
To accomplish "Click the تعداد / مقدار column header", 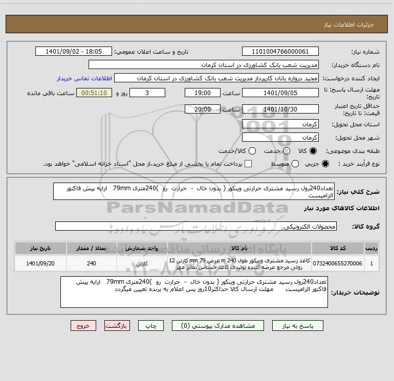I will pos(92,248).
